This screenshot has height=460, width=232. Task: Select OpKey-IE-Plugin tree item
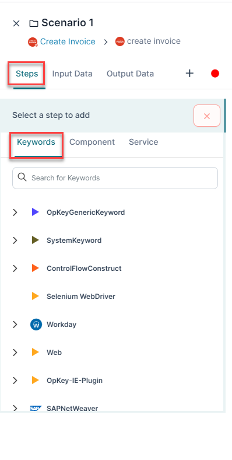(x=75, y=381)
